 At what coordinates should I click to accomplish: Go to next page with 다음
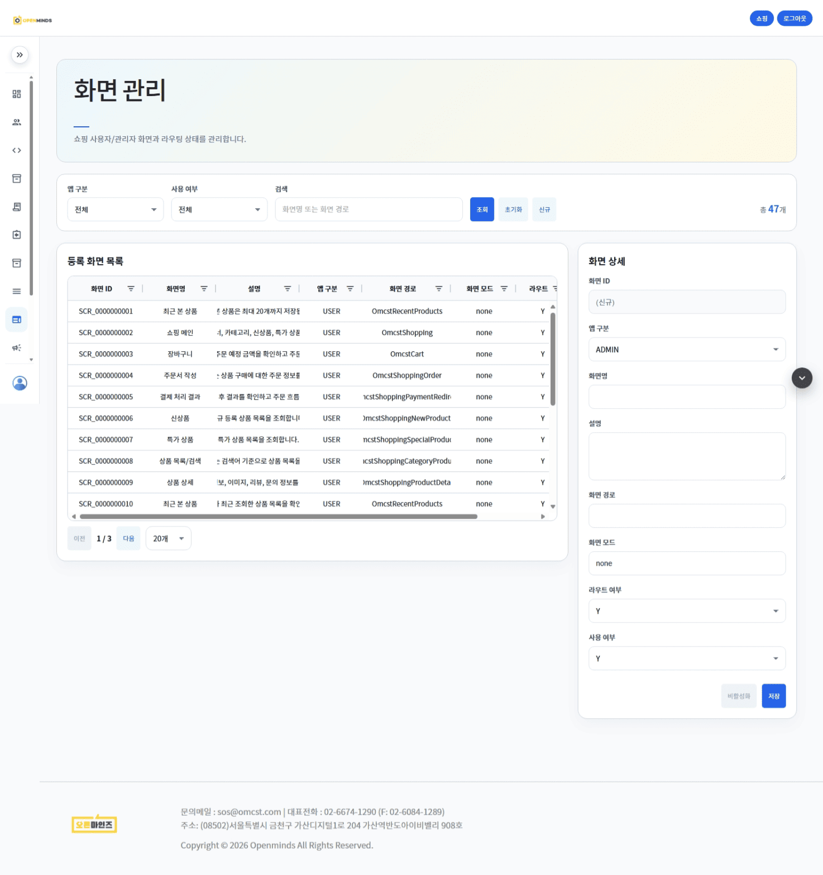click(x=128, y=538)
